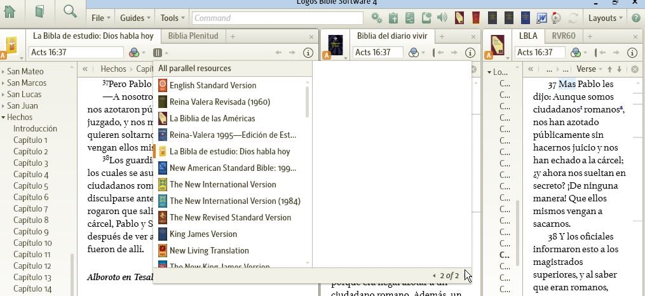Click Hechos in the locator breadcrumb

[x=113, y=69]
